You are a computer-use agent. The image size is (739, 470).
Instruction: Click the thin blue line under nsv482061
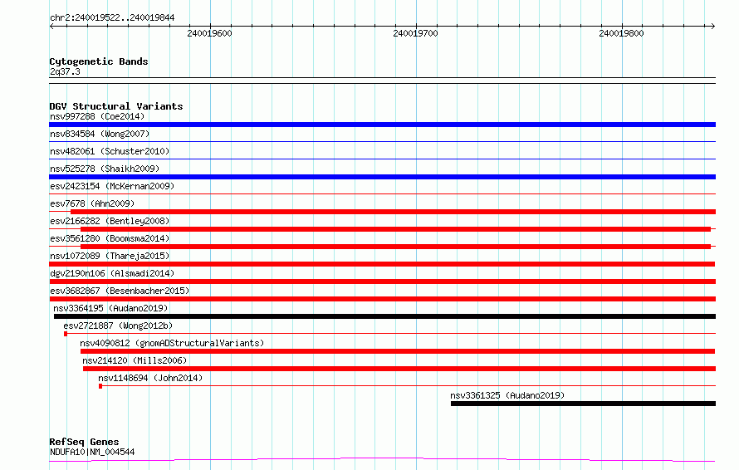coord(382,159)
